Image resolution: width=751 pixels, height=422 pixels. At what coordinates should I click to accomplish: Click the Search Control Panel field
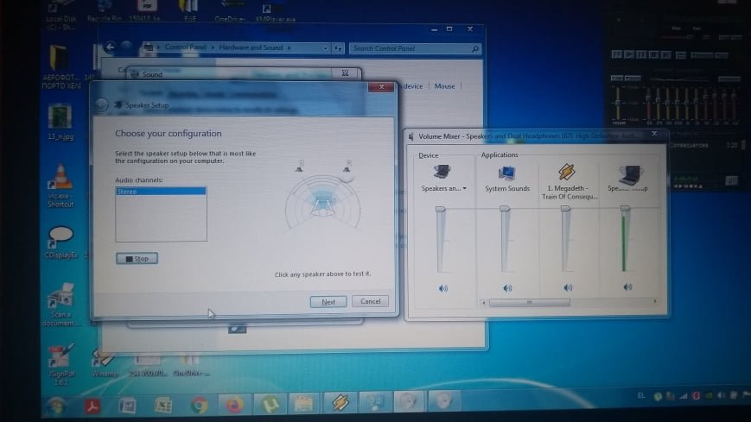tap(414, 48)
